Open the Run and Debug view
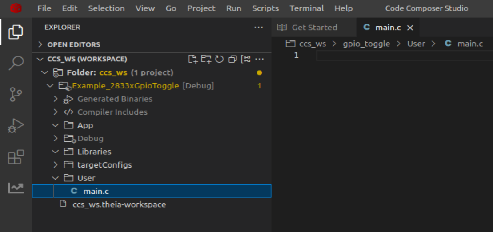493x232 pixels. [16, 126]
